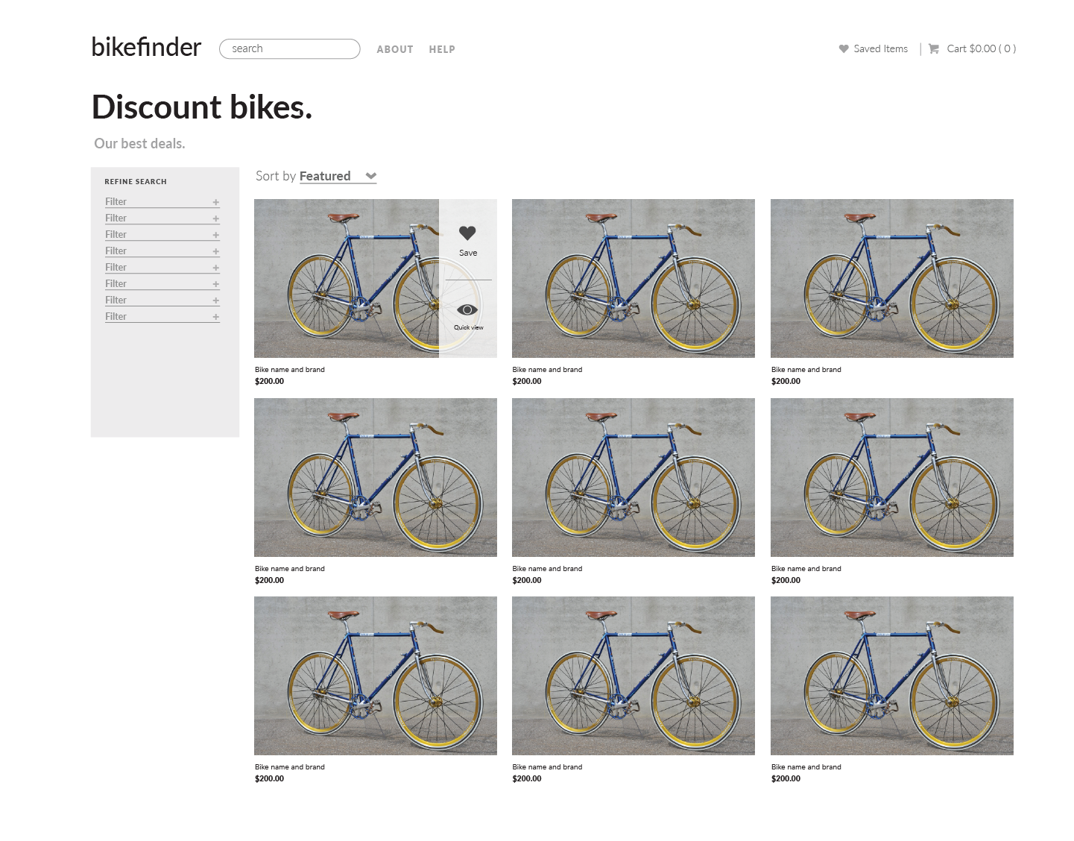Open the About menu item
1074x841 pixels.
pyautogui.click(x=394, y=49)
